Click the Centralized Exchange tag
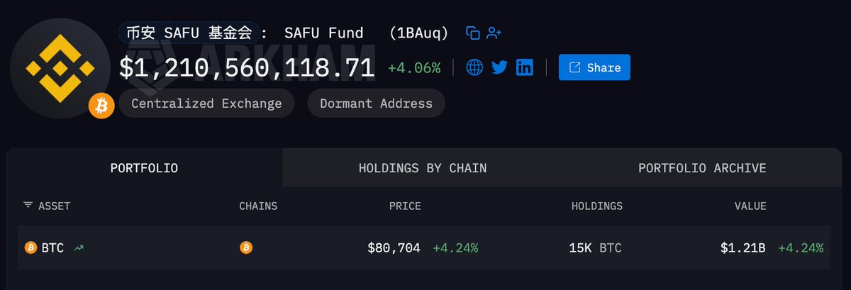This screenshot has width=851, height=290. point(206,104)
